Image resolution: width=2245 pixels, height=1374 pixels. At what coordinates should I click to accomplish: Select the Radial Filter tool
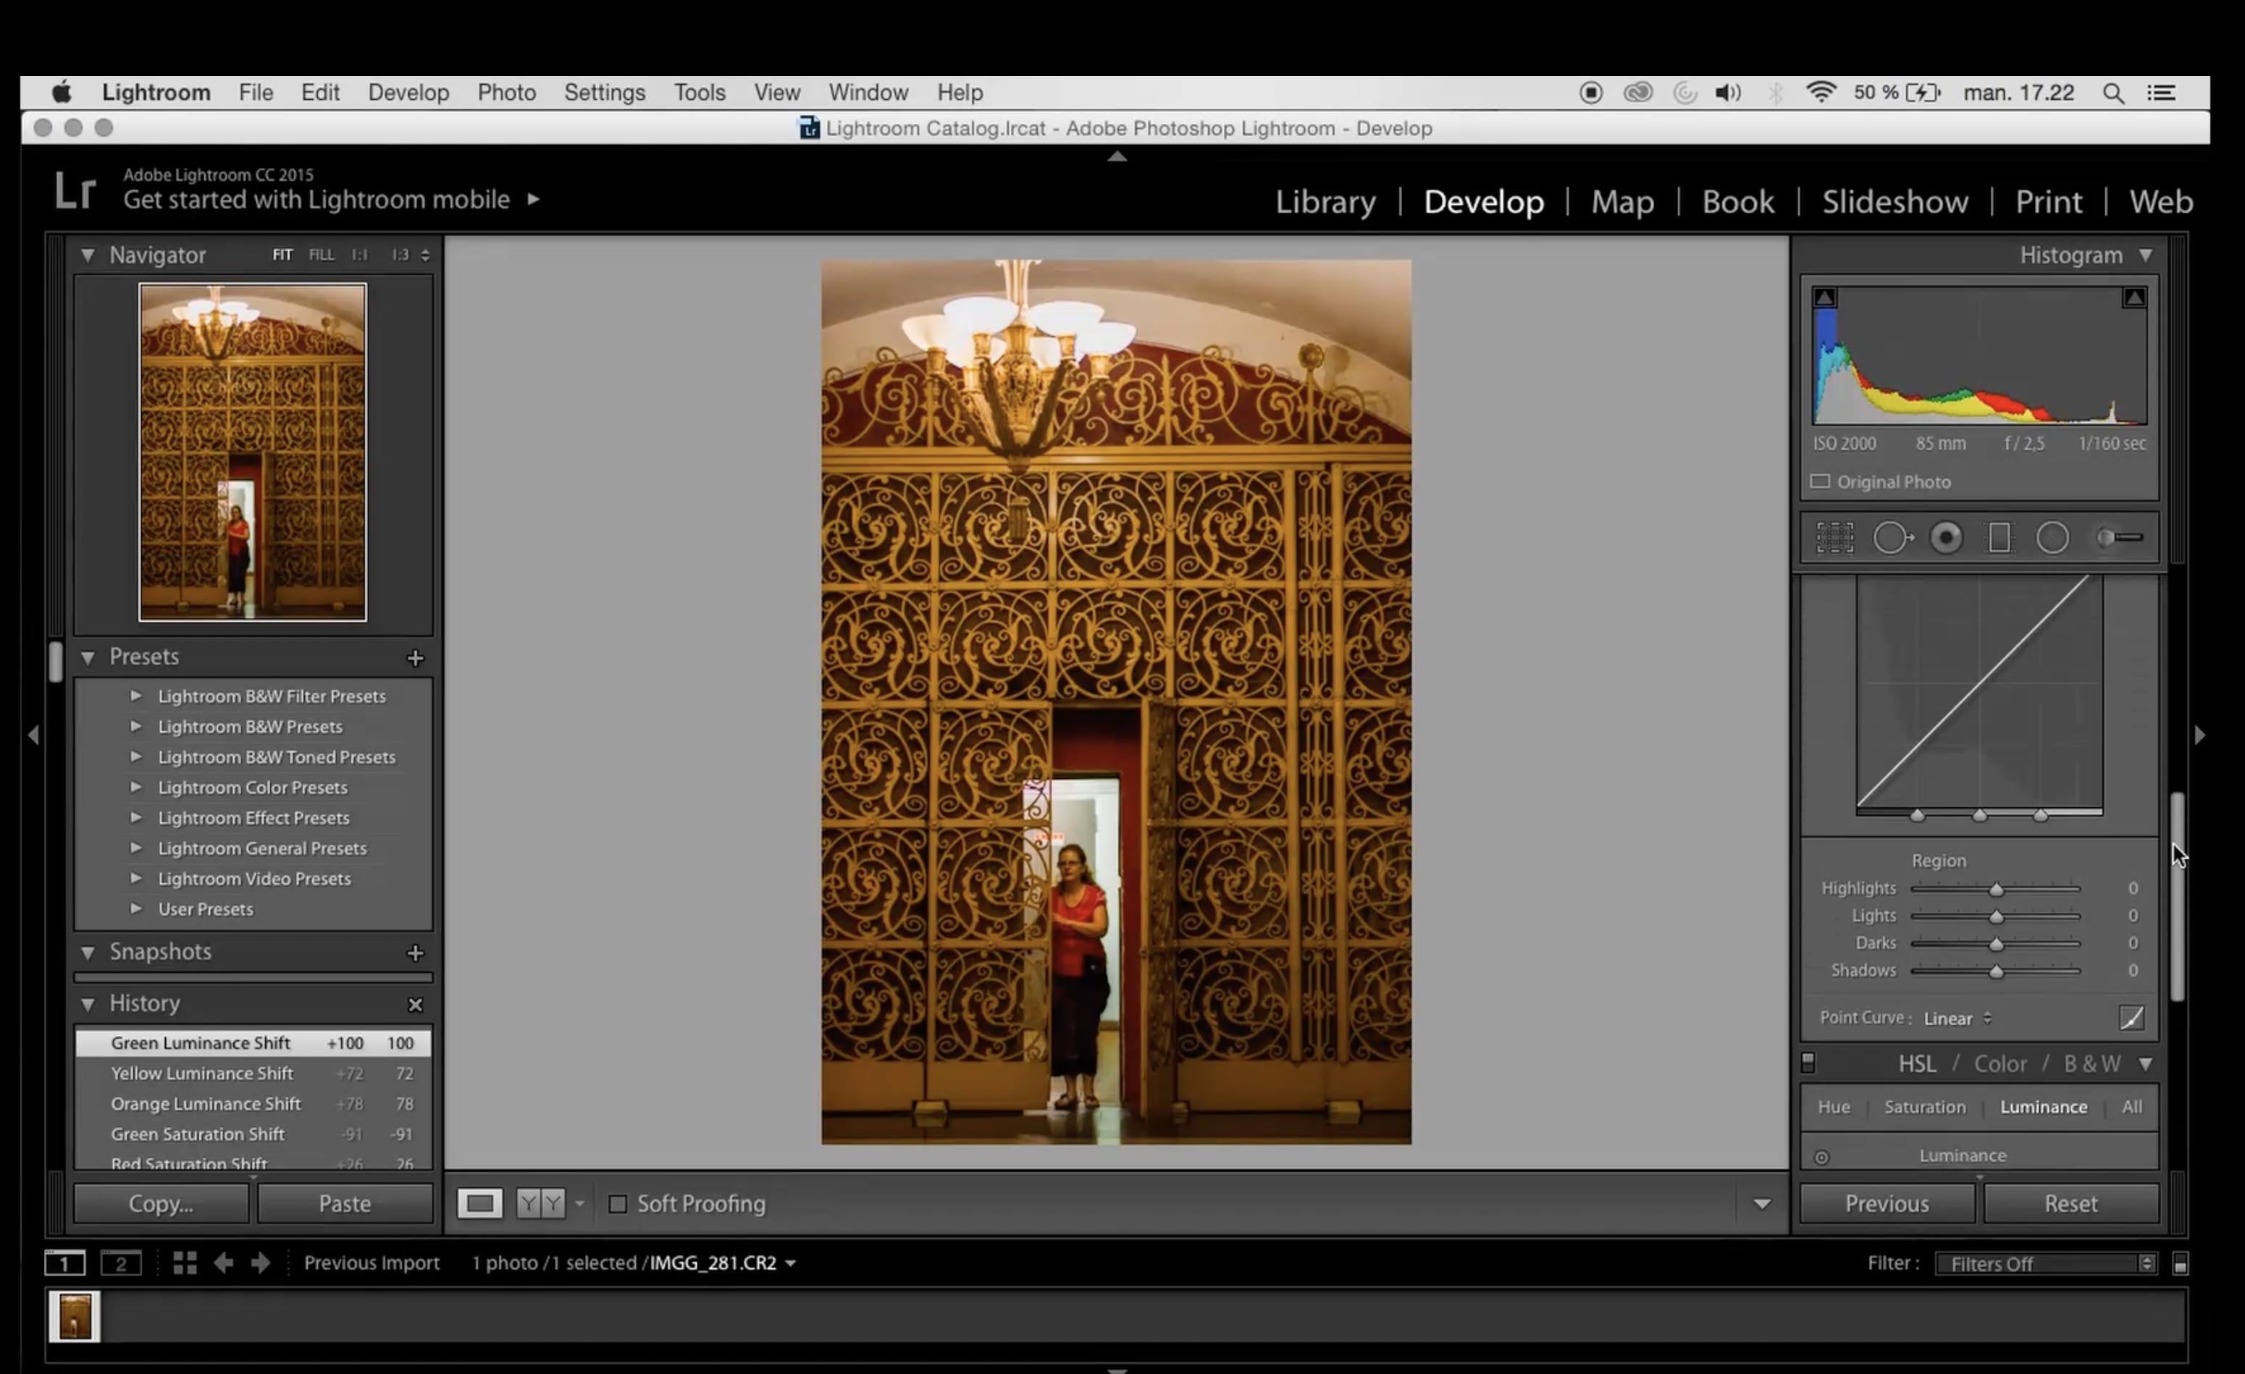coord(2052,537)
